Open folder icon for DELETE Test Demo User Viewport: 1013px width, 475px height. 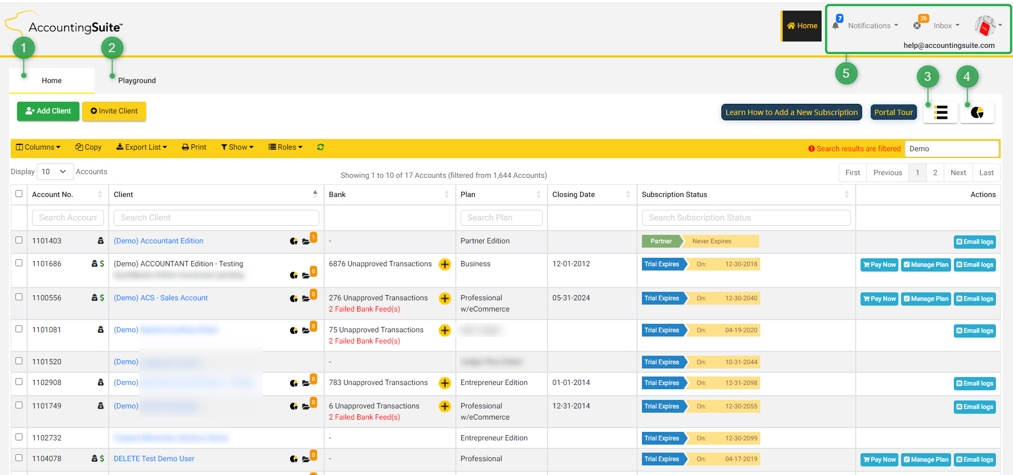tap(306, 459)
